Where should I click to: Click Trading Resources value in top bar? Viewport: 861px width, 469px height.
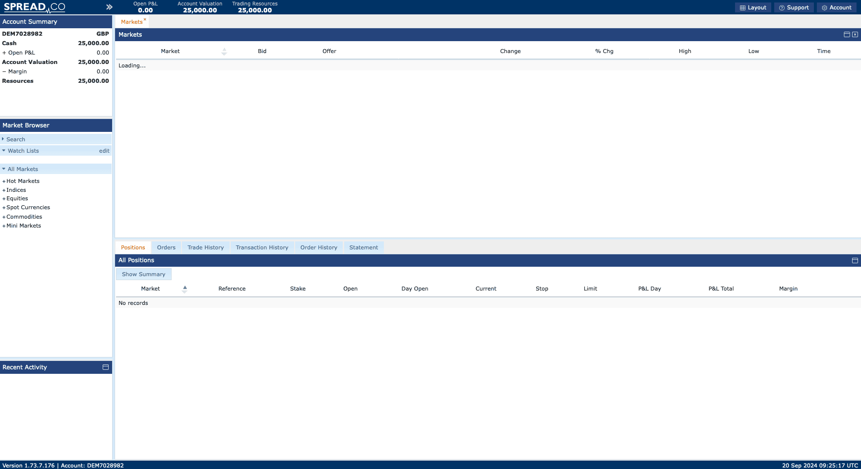[255, 10]
